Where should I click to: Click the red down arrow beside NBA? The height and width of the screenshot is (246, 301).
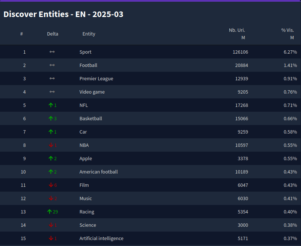pos(51,145)
